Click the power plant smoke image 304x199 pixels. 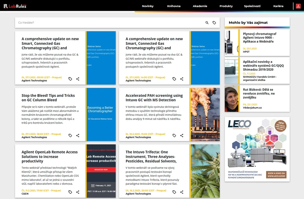point(205,114)
